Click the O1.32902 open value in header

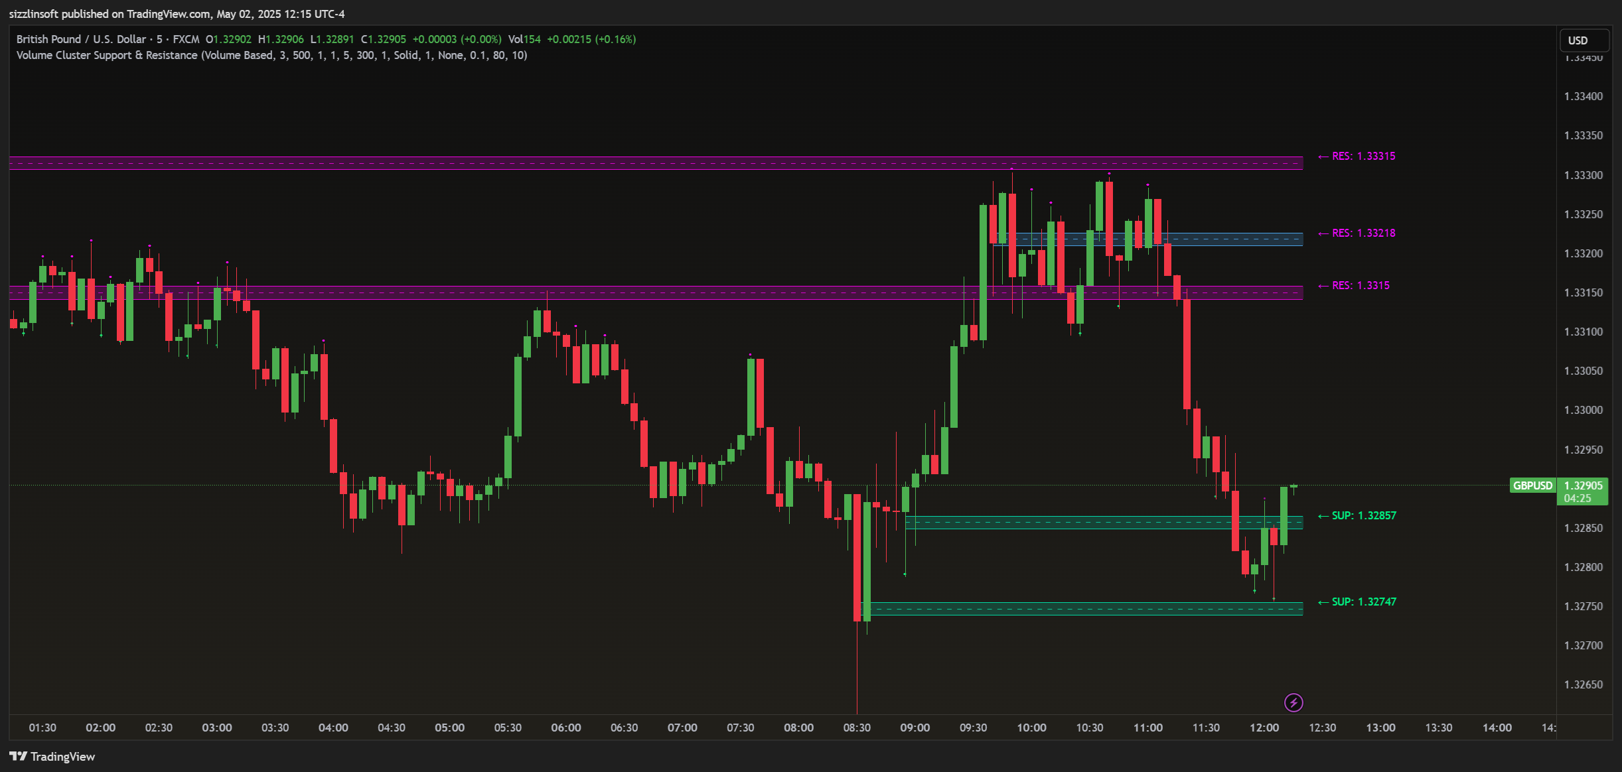click(228, 39)
